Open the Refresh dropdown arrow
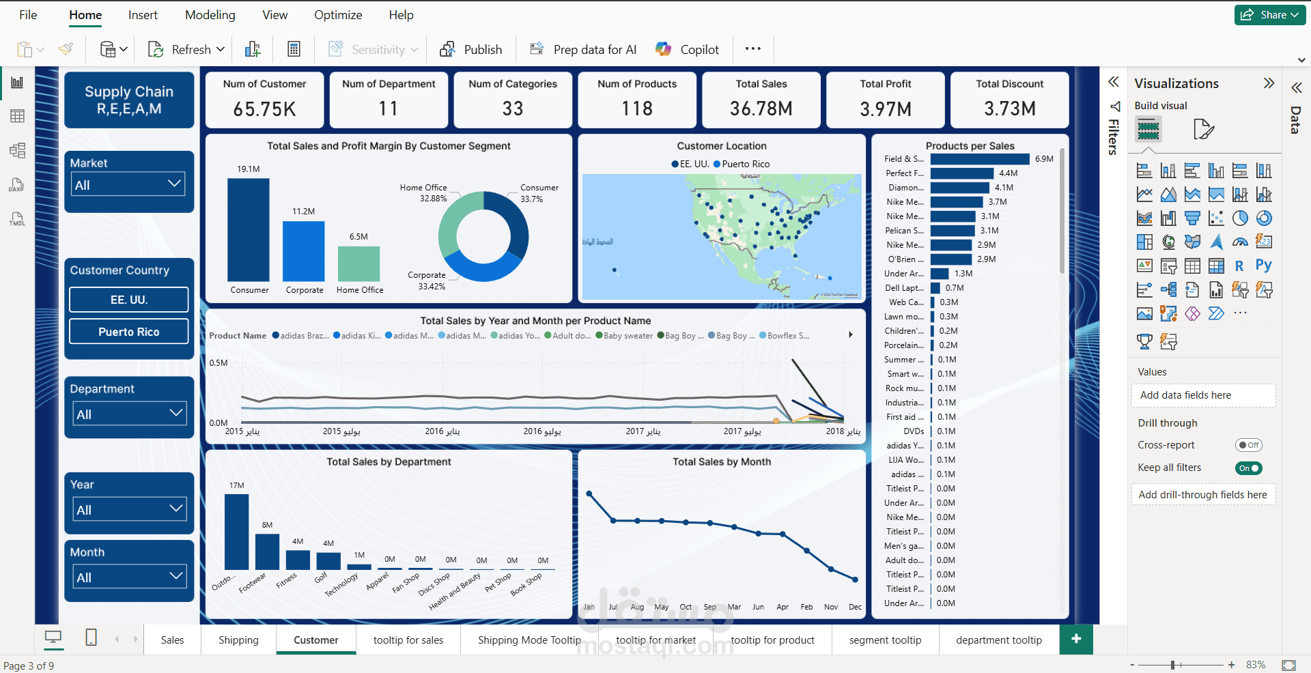Viewport: 1311px width, 673px height. 221,49
